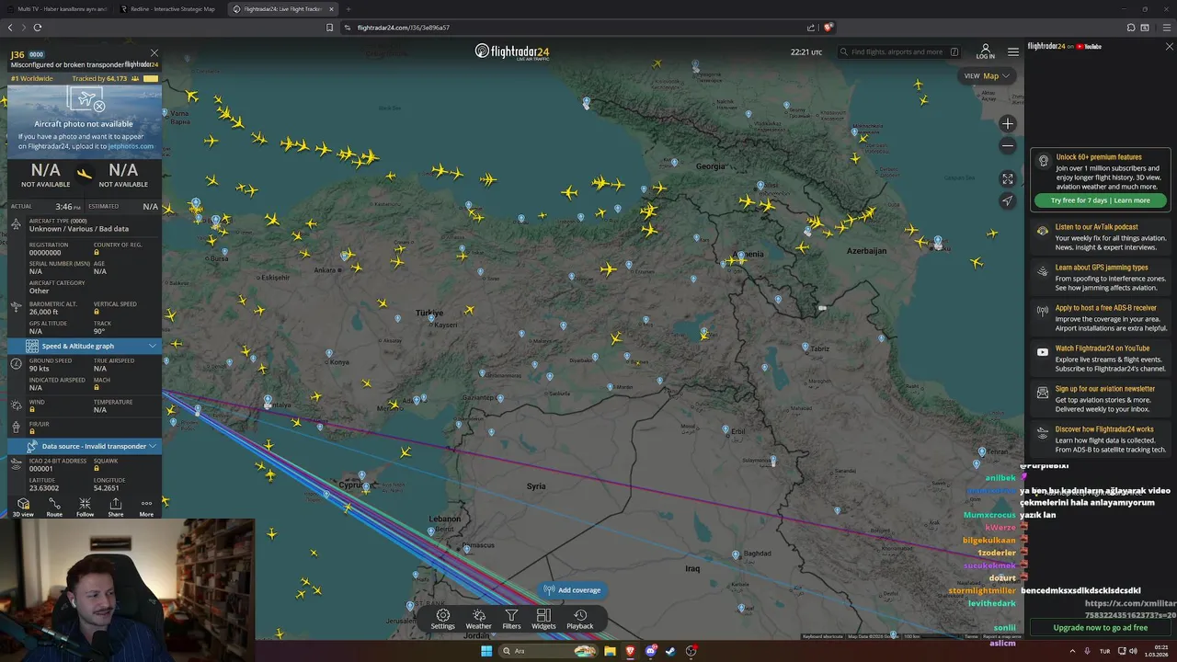Select the Flightradar24 Live Flight Tracker tab

(x=282, y=9)
